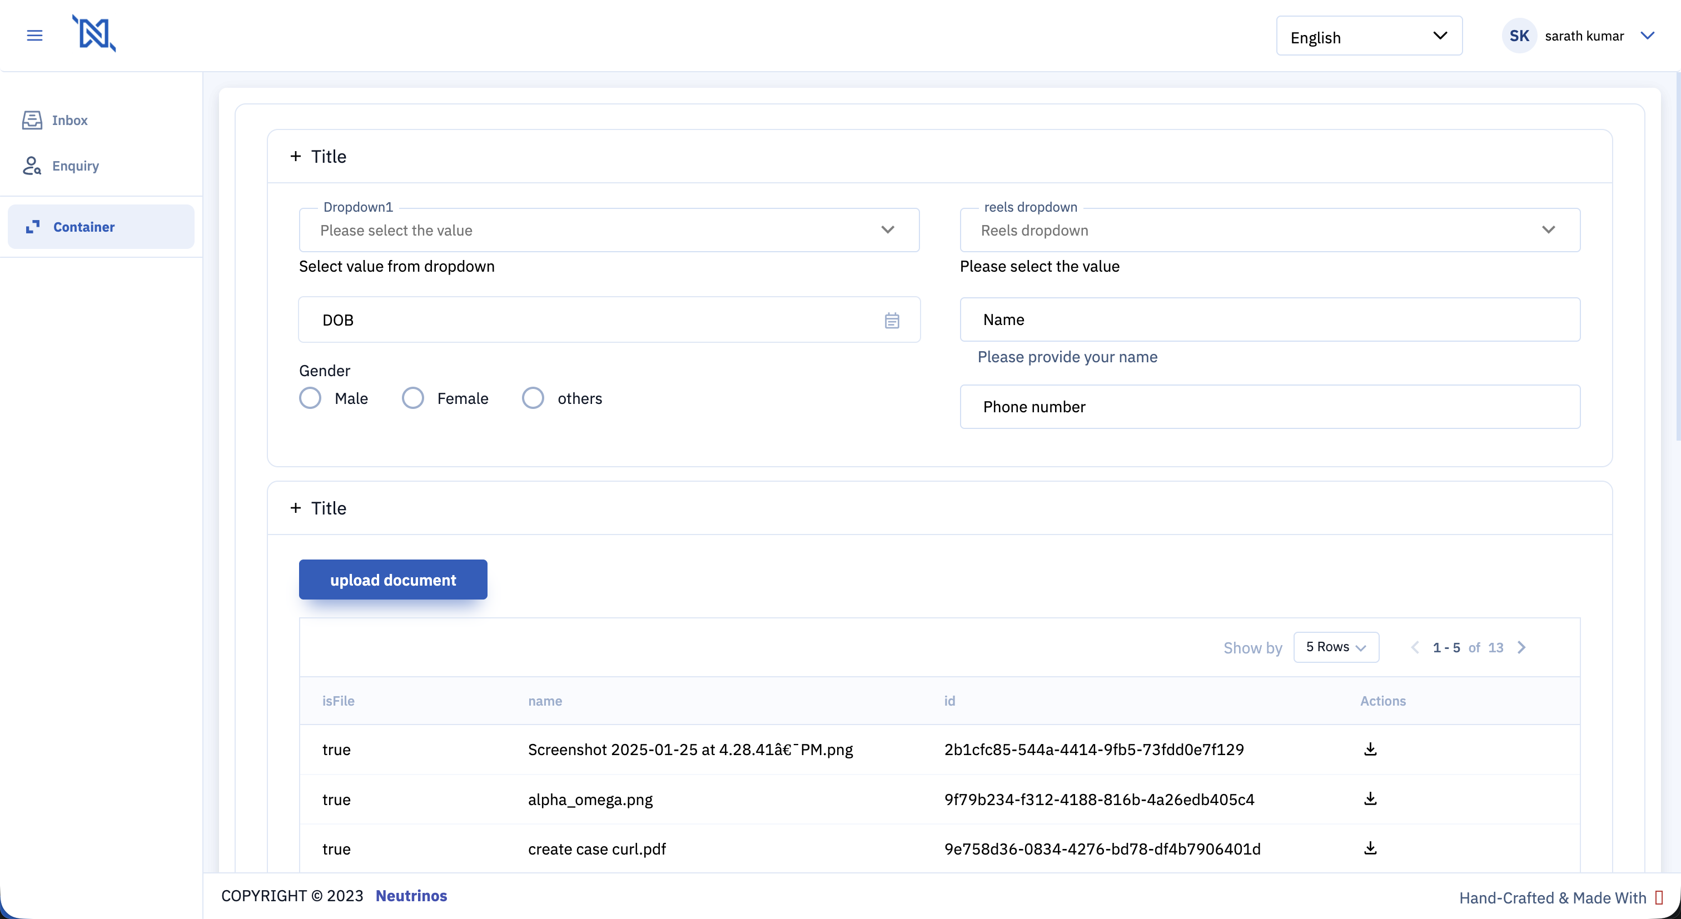
Task: Open the DOB calendar picker icon
Action: (892, 320)
